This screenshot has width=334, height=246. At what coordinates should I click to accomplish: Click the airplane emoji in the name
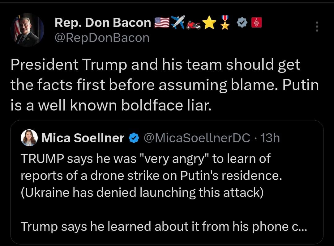point(178,23)
